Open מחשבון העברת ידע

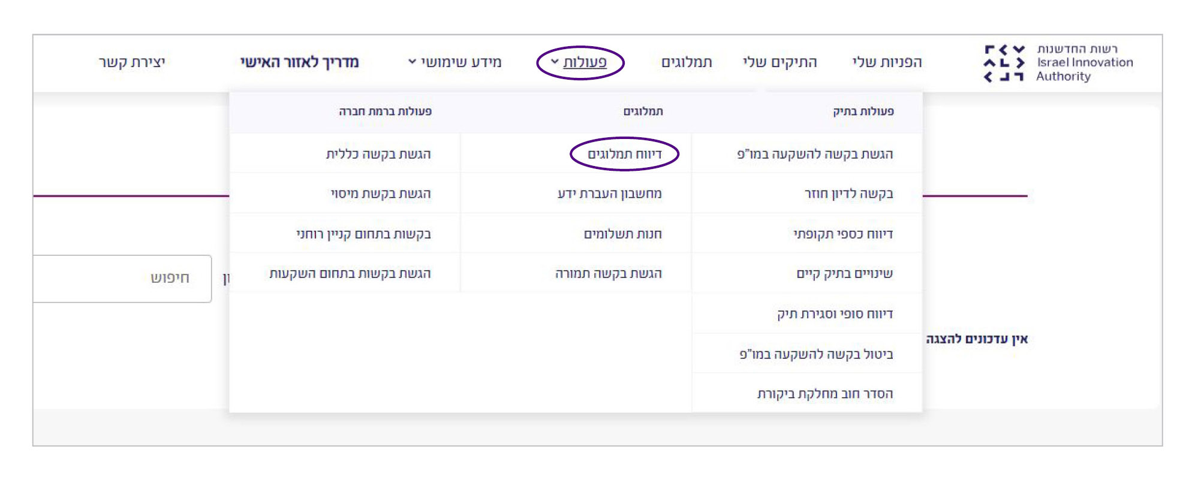point(609,194)
